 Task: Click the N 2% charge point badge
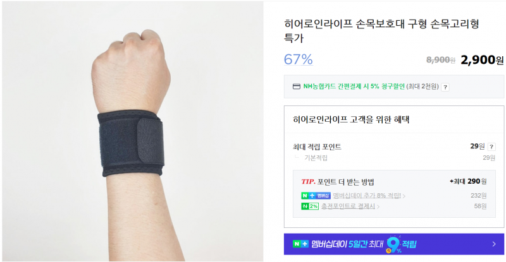(x=310, y=206)
